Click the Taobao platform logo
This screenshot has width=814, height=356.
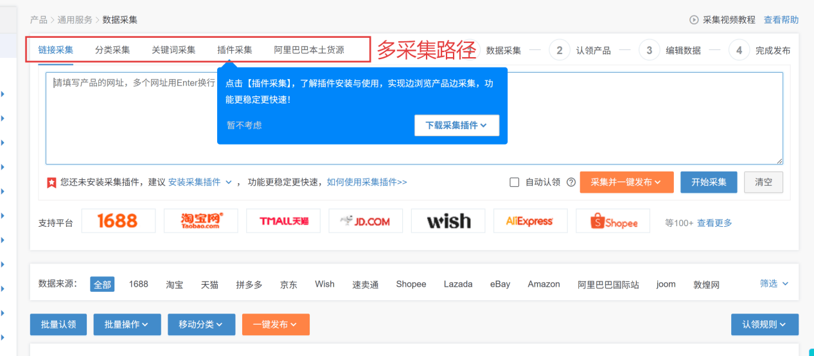[x=201, y=221]
